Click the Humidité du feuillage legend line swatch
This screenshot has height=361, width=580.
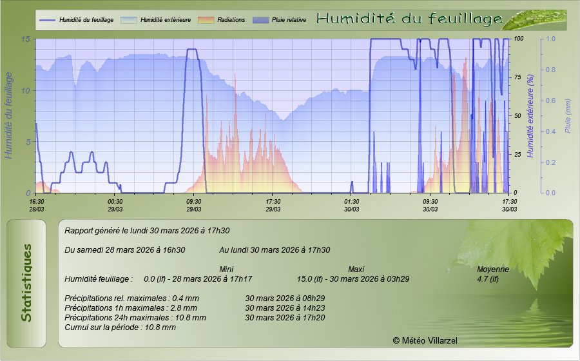pyautogui.click(x=47, y=21)
